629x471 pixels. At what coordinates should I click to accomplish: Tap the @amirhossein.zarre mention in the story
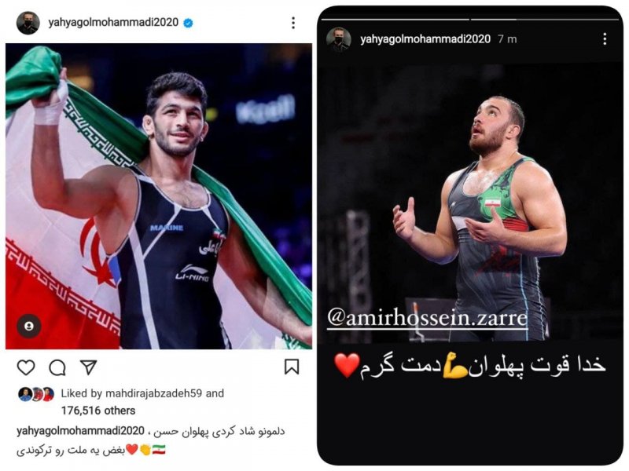(x=427, y=319)
